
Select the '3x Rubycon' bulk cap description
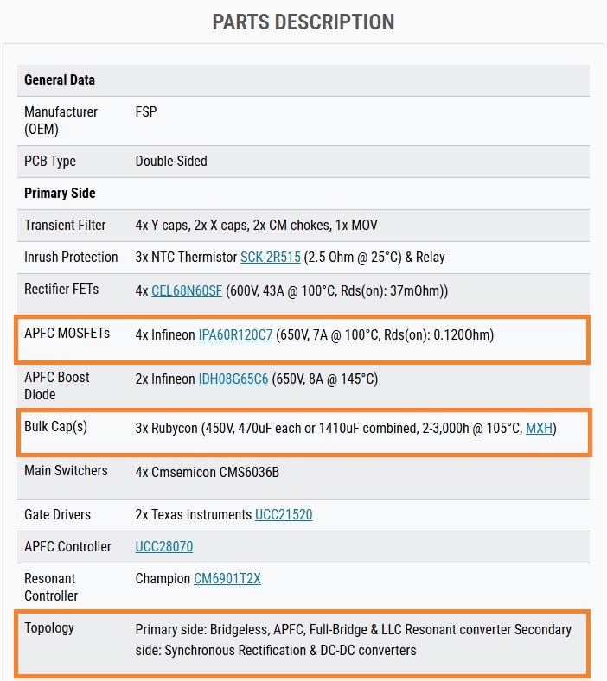click(x=346, y=429)
